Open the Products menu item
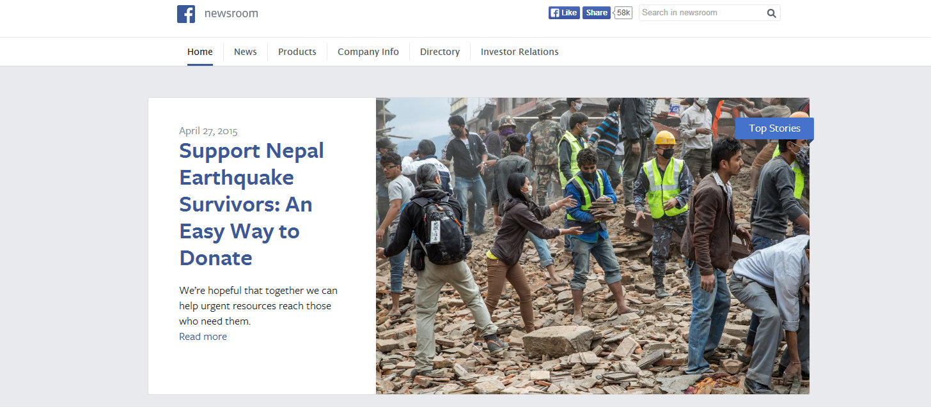The width and height of the screenshot is (931, 407). click(297, 52)
